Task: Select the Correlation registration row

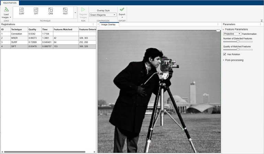Action: click(x=48, y=34)
